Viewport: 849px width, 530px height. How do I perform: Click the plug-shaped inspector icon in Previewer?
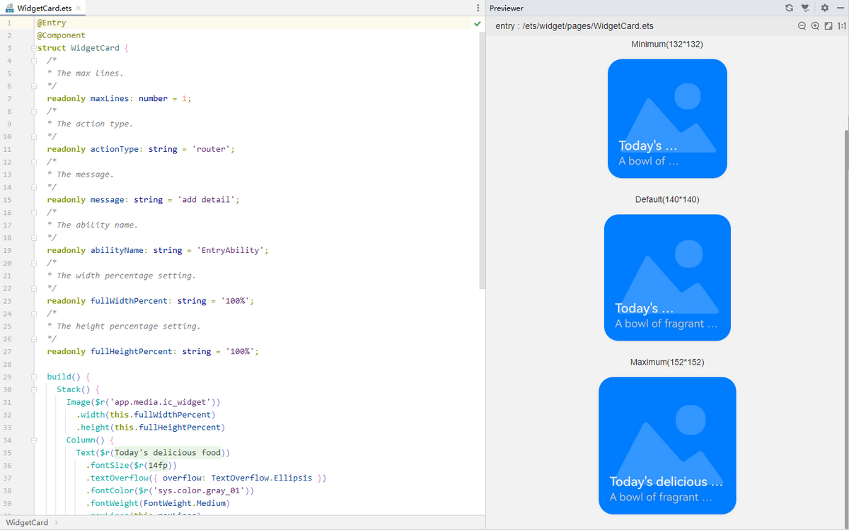coord(805,8)
